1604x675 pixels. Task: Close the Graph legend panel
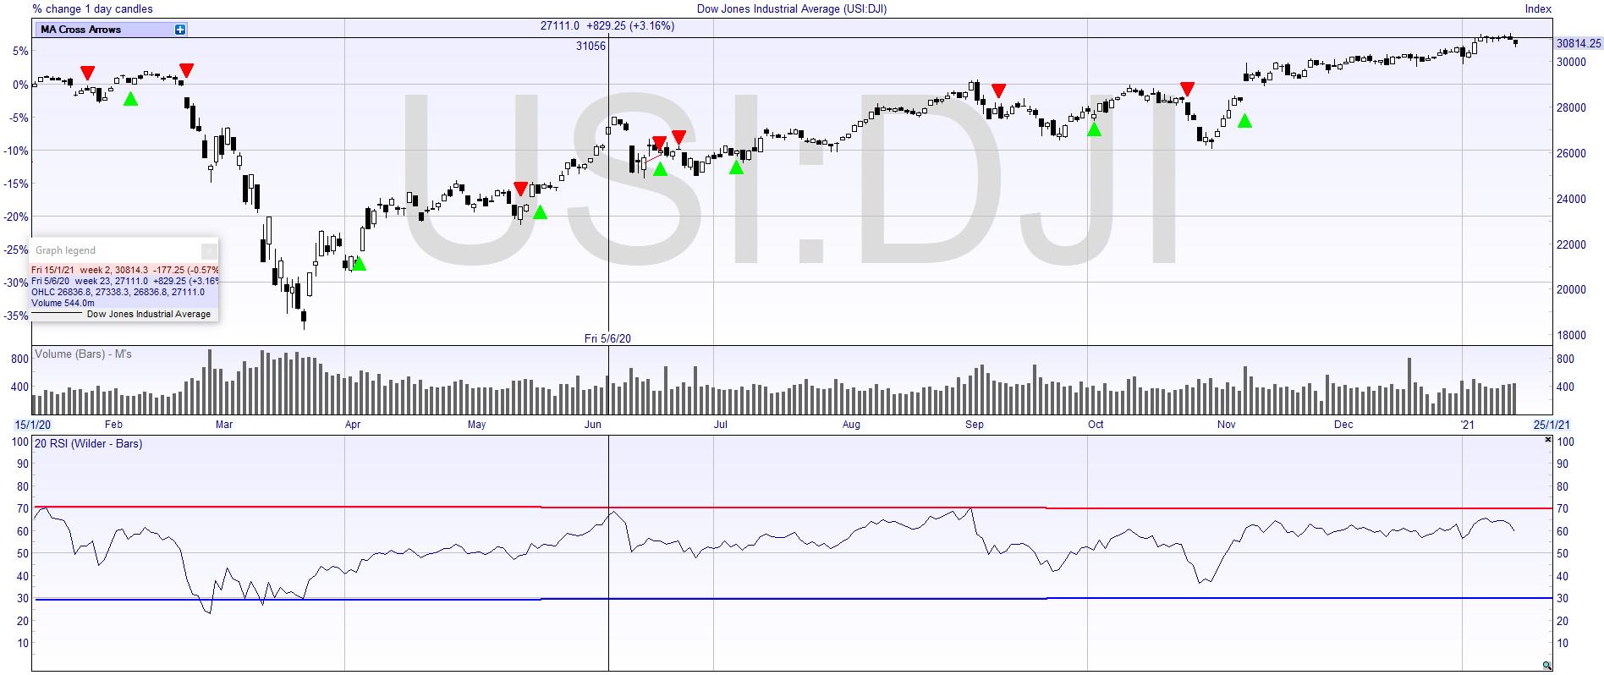coord(209,250)
